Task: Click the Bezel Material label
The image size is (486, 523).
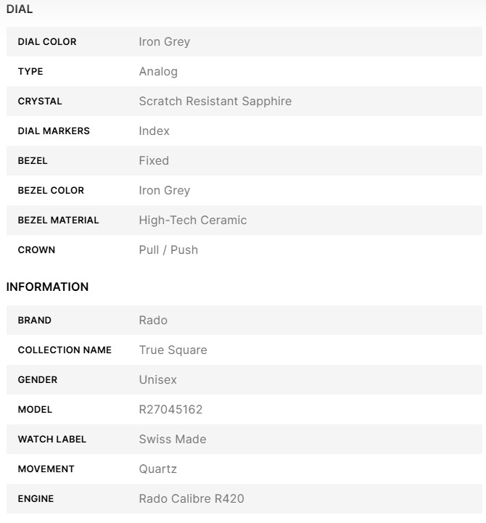Action: tap(58, 220)
